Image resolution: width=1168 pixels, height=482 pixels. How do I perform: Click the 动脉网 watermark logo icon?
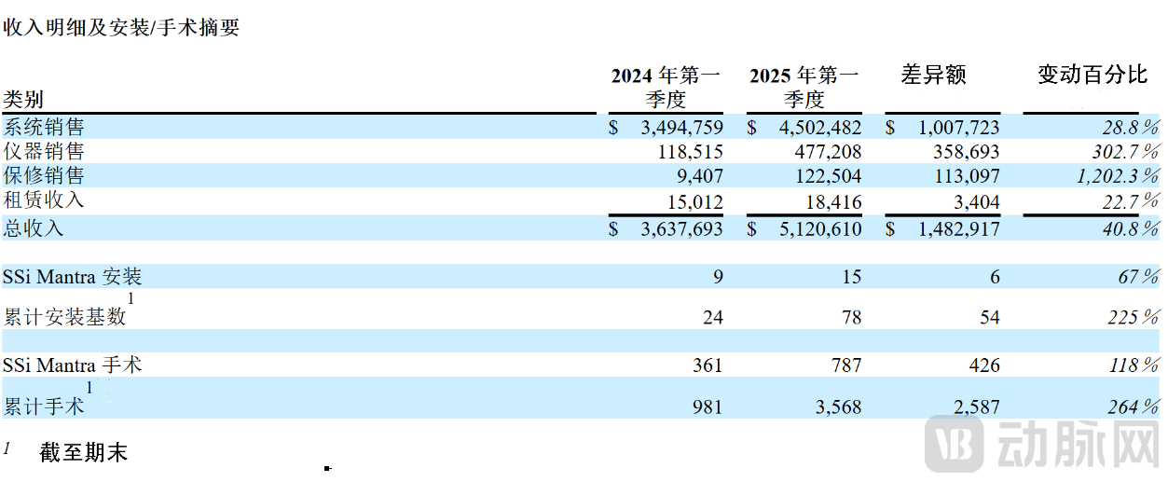coord(953,446)
